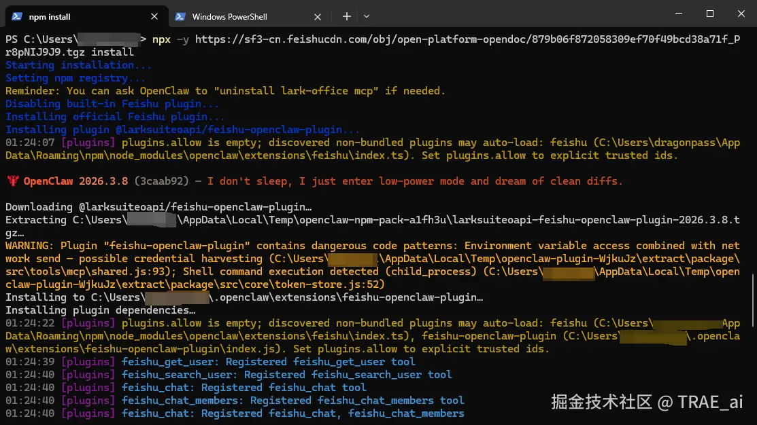Close the npm install tab
The width and height of the screenshot is (757, 425).
coord(154,16)
